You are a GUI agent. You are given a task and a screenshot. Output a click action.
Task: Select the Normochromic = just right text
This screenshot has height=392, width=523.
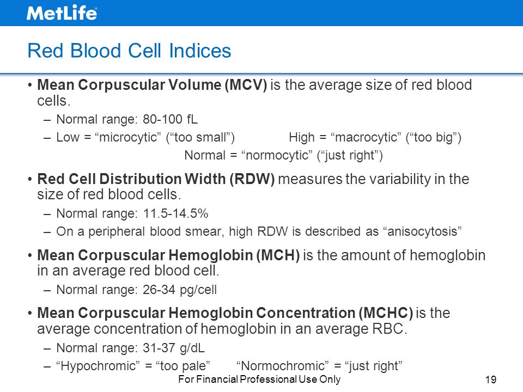click(x=319, y=366)
